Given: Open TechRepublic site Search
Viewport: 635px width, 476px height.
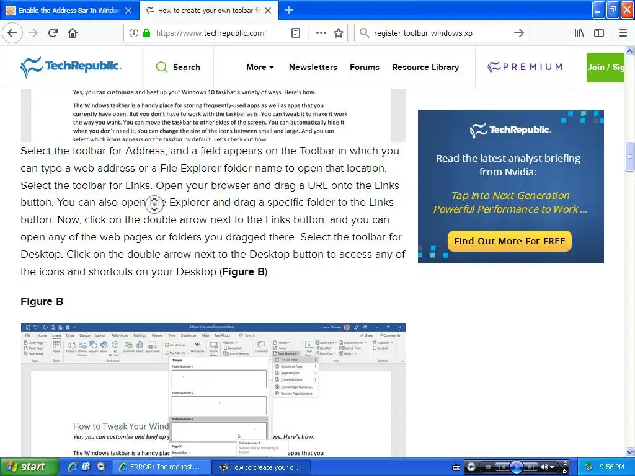Looking at the screenshot, I should [178, 67].
